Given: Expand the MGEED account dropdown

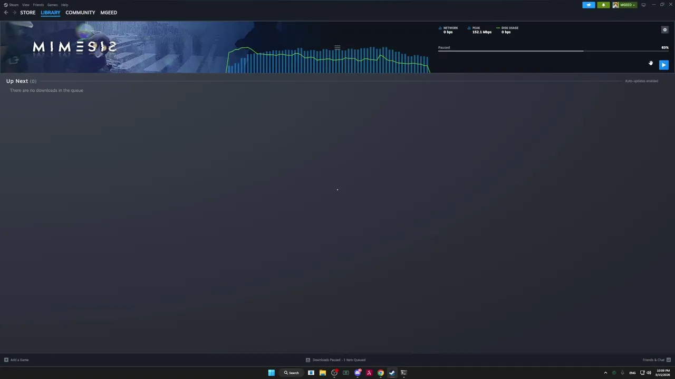Looking at the screenshot, I should 628,5.
